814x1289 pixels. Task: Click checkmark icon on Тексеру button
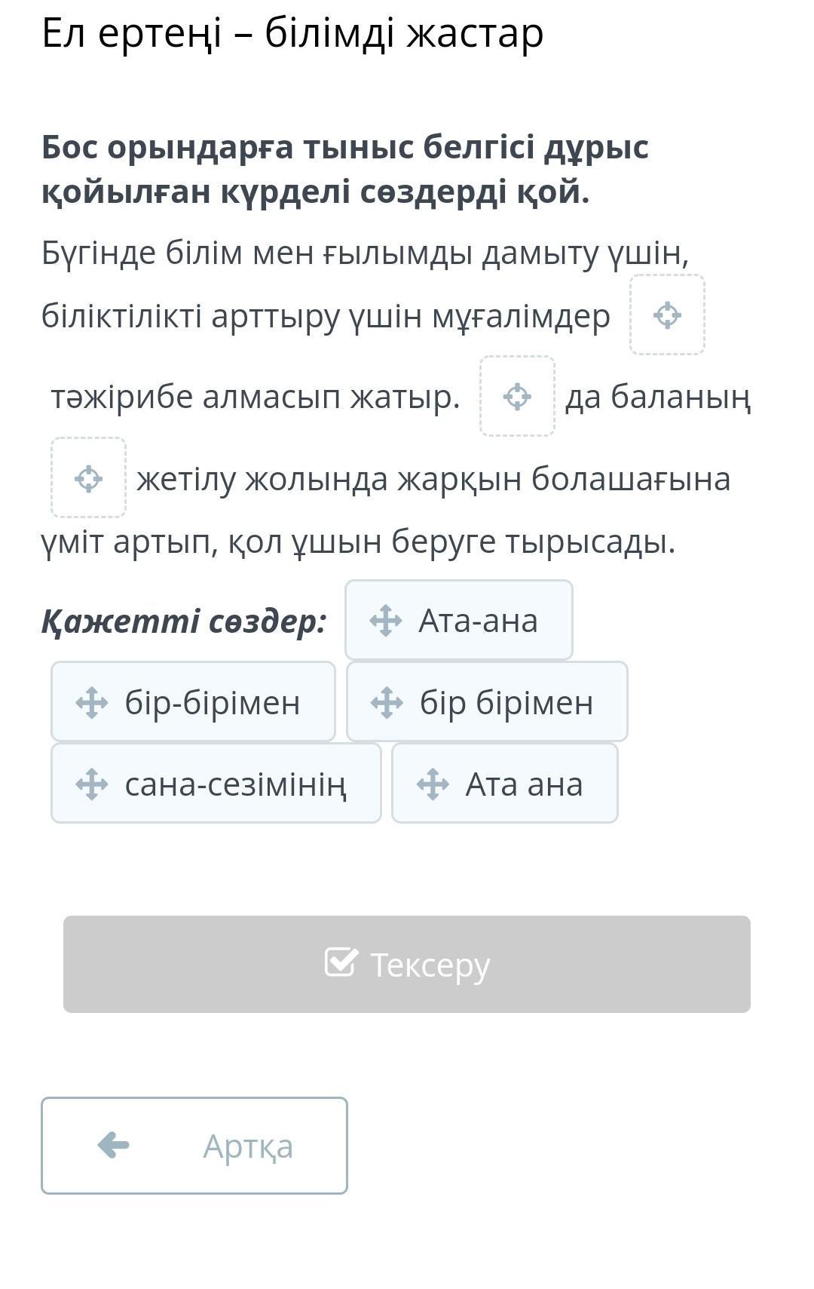click(x=341, y=962)
